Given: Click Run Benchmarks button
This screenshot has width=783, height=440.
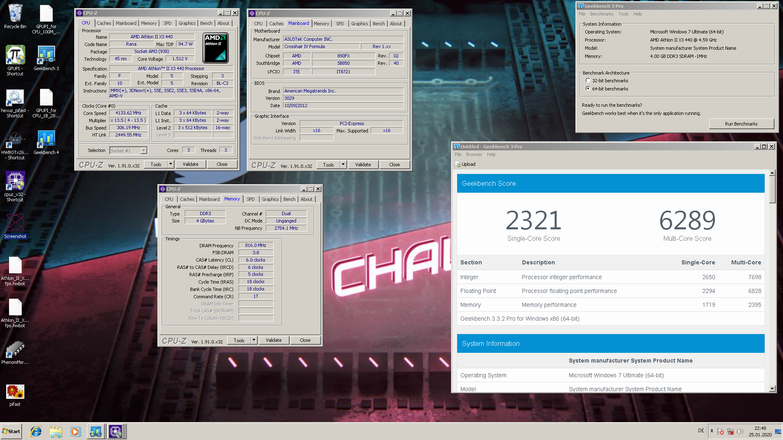Looking at the screenshot, I should (741, 124).
